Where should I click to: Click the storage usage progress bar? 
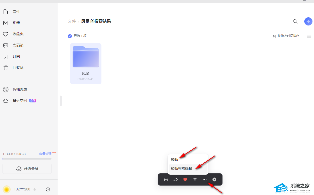(27, 159)
